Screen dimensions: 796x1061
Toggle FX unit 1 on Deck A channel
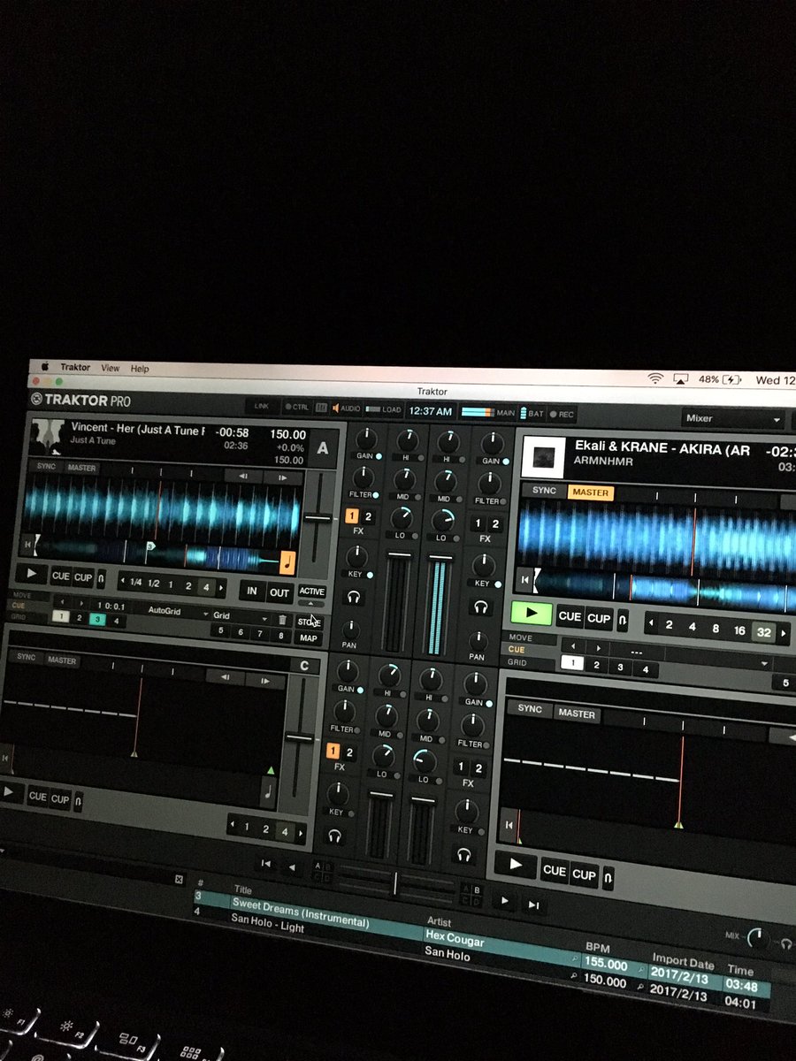coord(352,516)
